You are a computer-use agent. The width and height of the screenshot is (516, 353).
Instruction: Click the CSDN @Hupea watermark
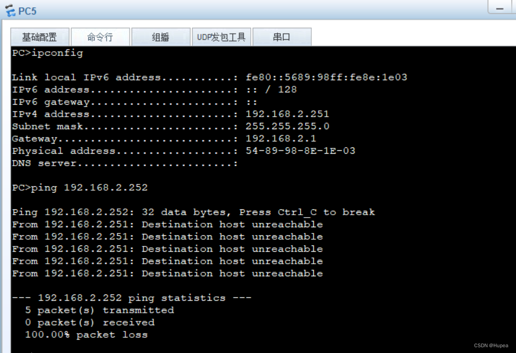coord(491,345)
